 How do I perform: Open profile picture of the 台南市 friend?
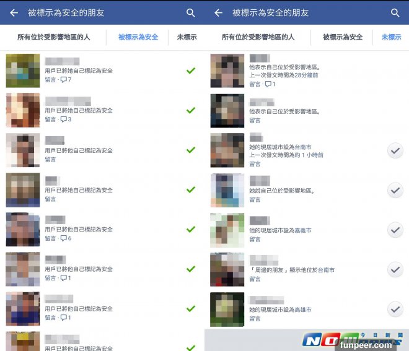[227, 150]
